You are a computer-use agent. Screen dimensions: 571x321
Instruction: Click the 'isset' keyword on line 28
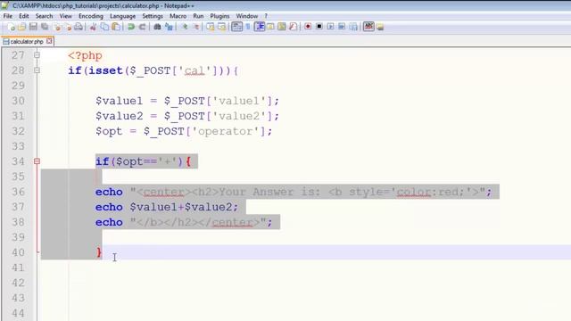pyautogui.click(x=105, y=70)
